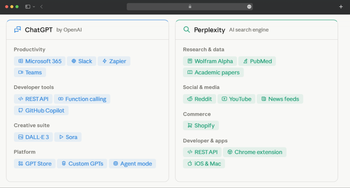Select the GitHub Copilot chip
Viewport: 350px width, 188px height.
coord(41,110)
